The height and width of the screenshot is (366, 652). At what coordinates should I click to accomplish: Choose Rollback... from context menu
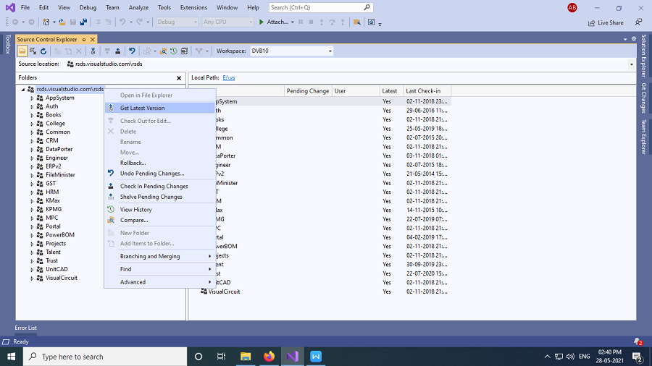coord(160,163)
